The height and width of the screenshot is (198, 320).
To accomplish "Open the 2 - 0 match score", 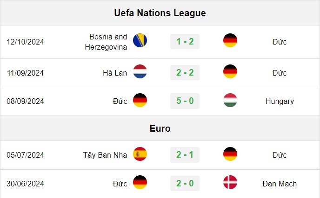I will pyautogui.click(x=185, y=183).
